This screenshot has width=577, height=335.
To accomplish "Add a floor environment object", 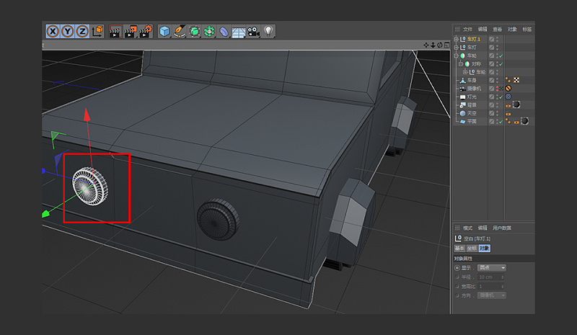I will tap(239, 32).
